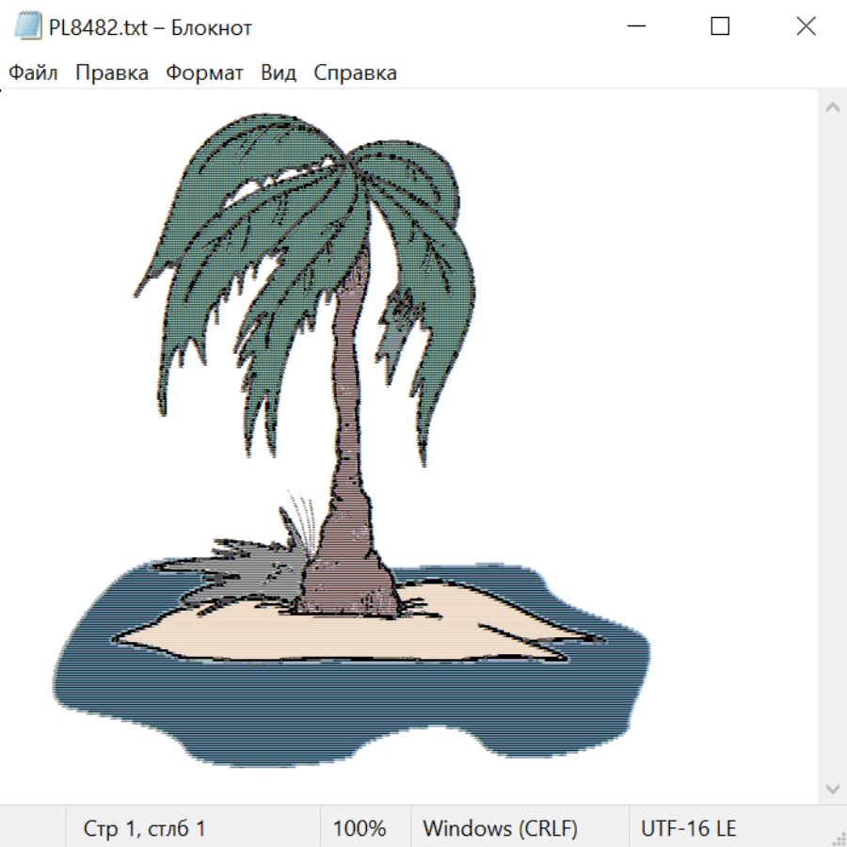Click the 100% zoom level in status bar
The width and height of the screenshot is (847, 847).
pyautogui.click(x=360, y=829)
